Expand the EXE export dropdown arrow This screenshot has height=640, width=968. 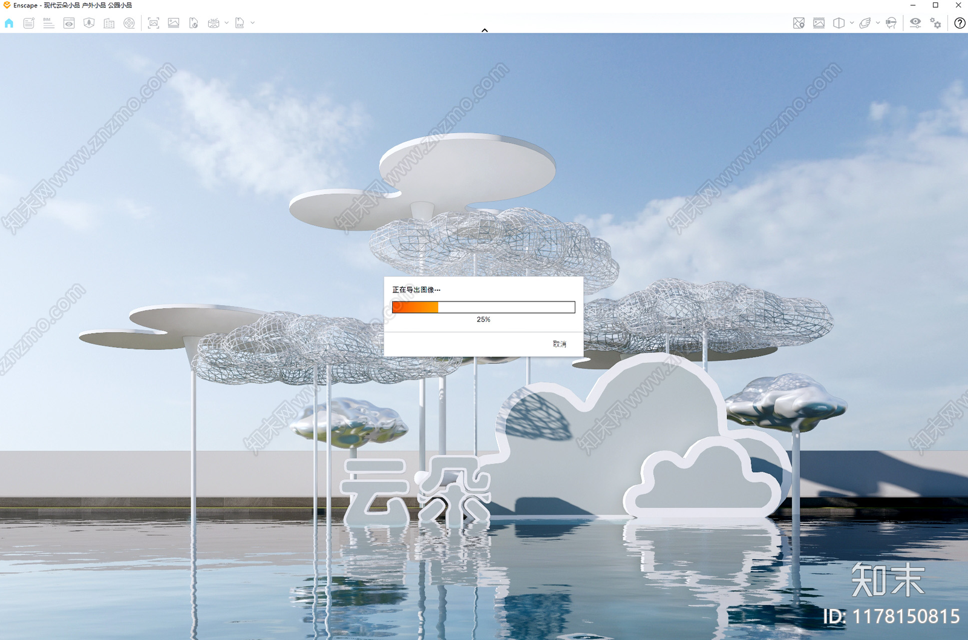pos(252,23)
